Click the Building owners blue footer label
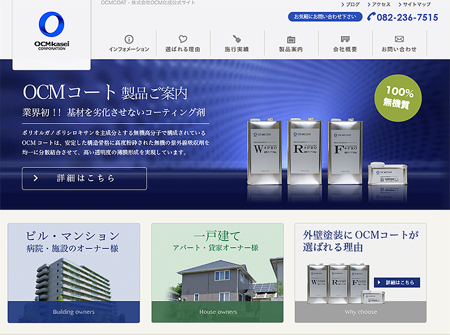The height and width of the screenshot is (335, 450). tap(74, 312)
